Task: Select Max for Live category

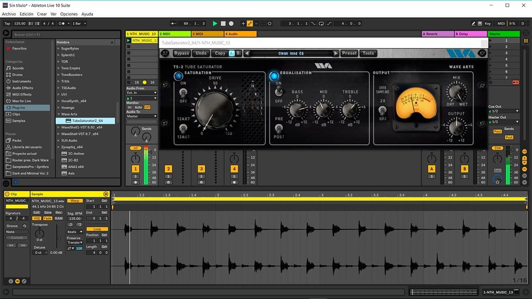Action: coord(21,101)
